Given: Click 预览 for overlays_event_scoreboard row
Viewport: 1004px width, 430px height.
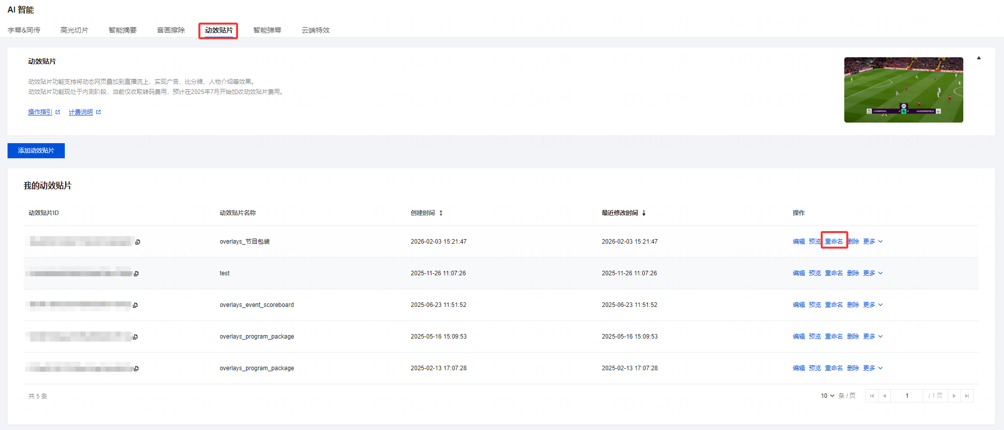Looking at the screenshot, I should coord(815,305).
